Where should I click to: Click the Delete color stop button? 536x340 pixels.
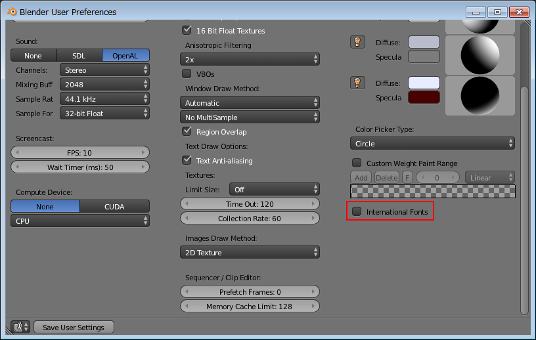pos(387,178)
